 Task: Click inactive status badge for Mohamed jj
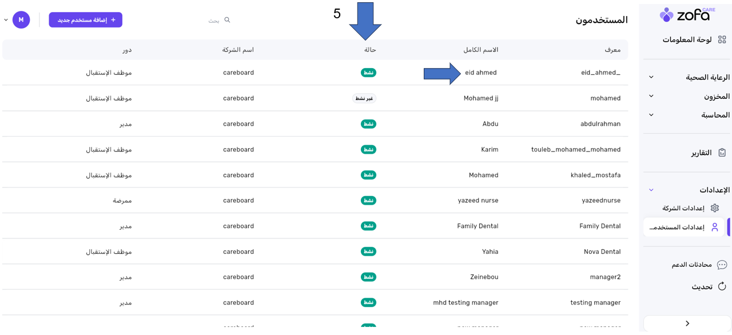(364, 98)
